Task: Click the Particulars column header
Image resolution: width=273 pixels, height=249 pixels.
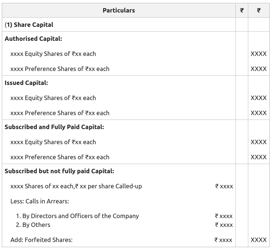Action: click(x=118, y=10)
